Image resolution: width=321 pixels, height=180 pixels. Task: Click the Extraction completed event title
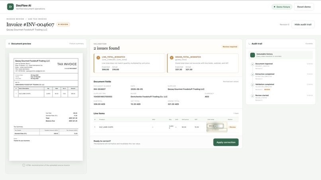point(265,74)
